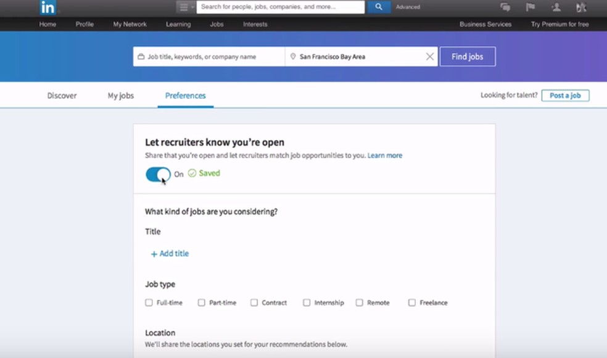607x358 pixels.
Task: Click the location pin icon in search field
Action: 292,56
